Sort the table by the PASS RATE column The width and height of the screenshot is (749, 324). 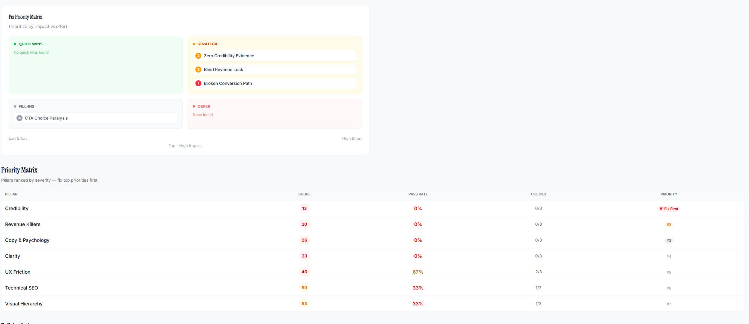pyautogui.click(x=418, y=194)
